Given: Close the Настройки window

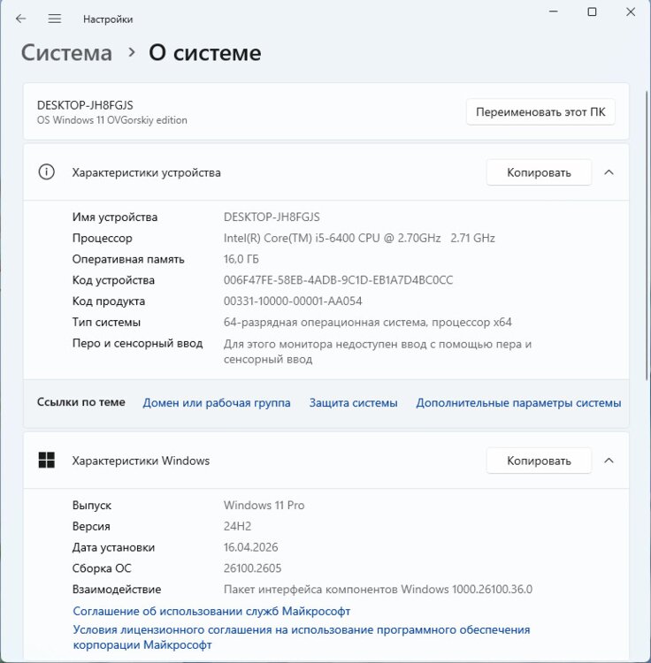Looking at the screenshot, I should 630,12.
